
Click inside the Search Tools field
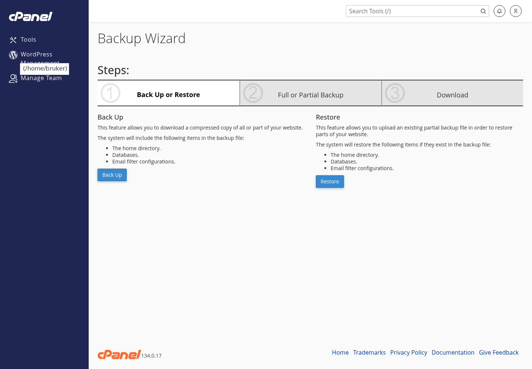tap(406, 11)
